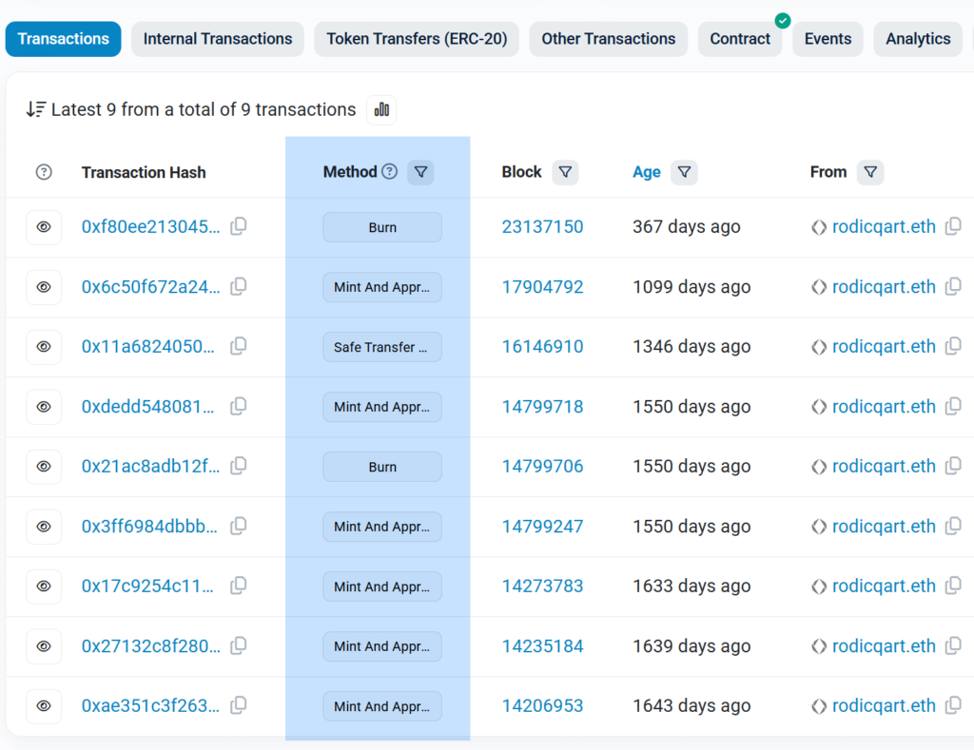
Task: Copy From address in block 14799718 row
Action: tap(953, 406)
